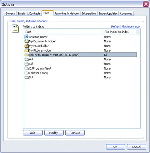
Task: Click the Modify button
Action: pyautogui.click(x=54, y=133)
